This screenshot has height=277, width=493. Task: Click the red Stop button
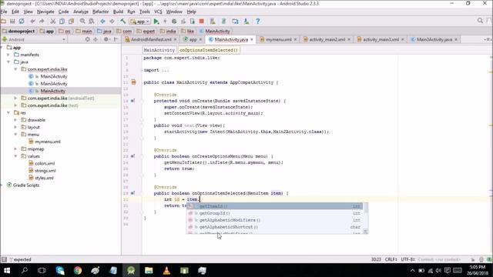pyautogui.click(x=202, y=22)
